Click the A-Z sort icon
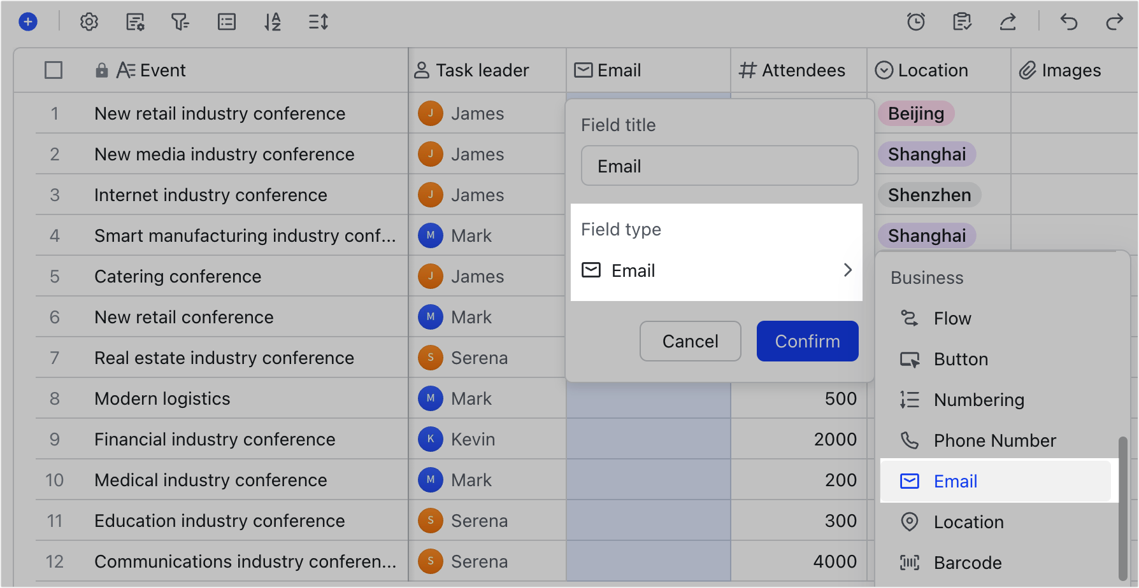 (x=273, y=22)
